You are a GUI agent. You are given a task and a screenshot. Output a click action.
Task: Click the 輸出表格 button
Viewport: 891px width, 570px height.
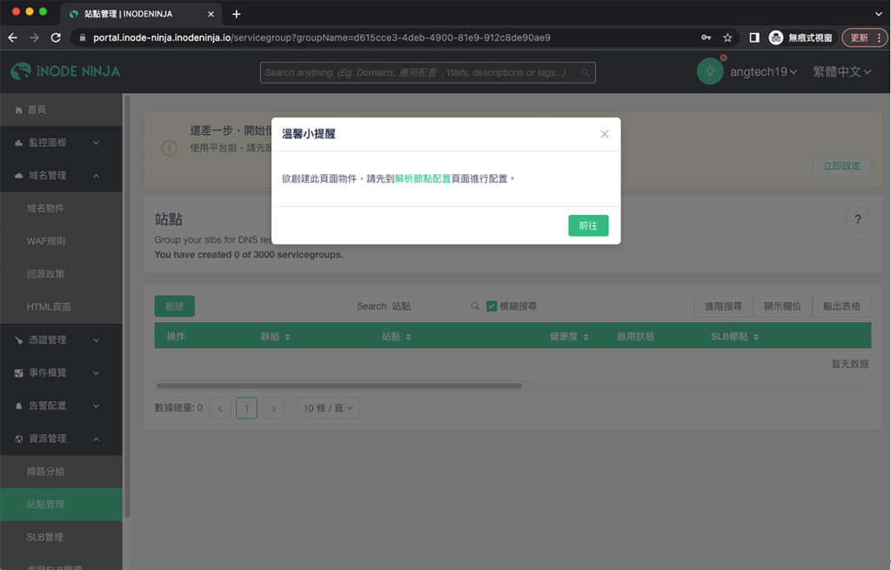pyautogui.click(x=841, y=306)
